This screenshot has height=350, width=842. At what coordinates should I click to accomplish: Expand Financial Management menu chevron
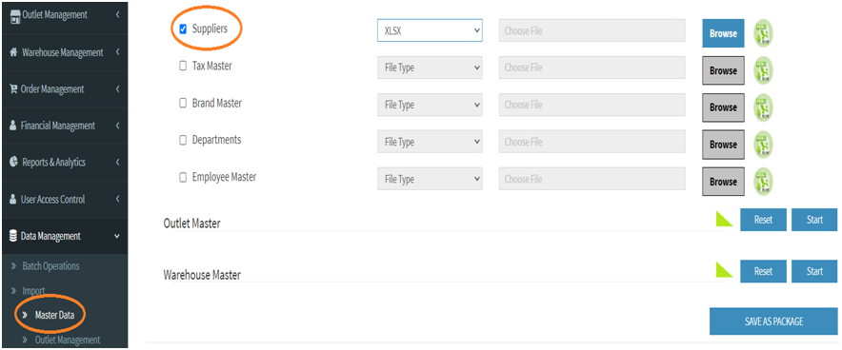[117, 126]
